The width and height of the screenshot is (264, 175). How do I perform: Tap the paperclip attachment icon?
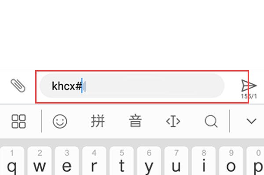(x=18, y=86)
